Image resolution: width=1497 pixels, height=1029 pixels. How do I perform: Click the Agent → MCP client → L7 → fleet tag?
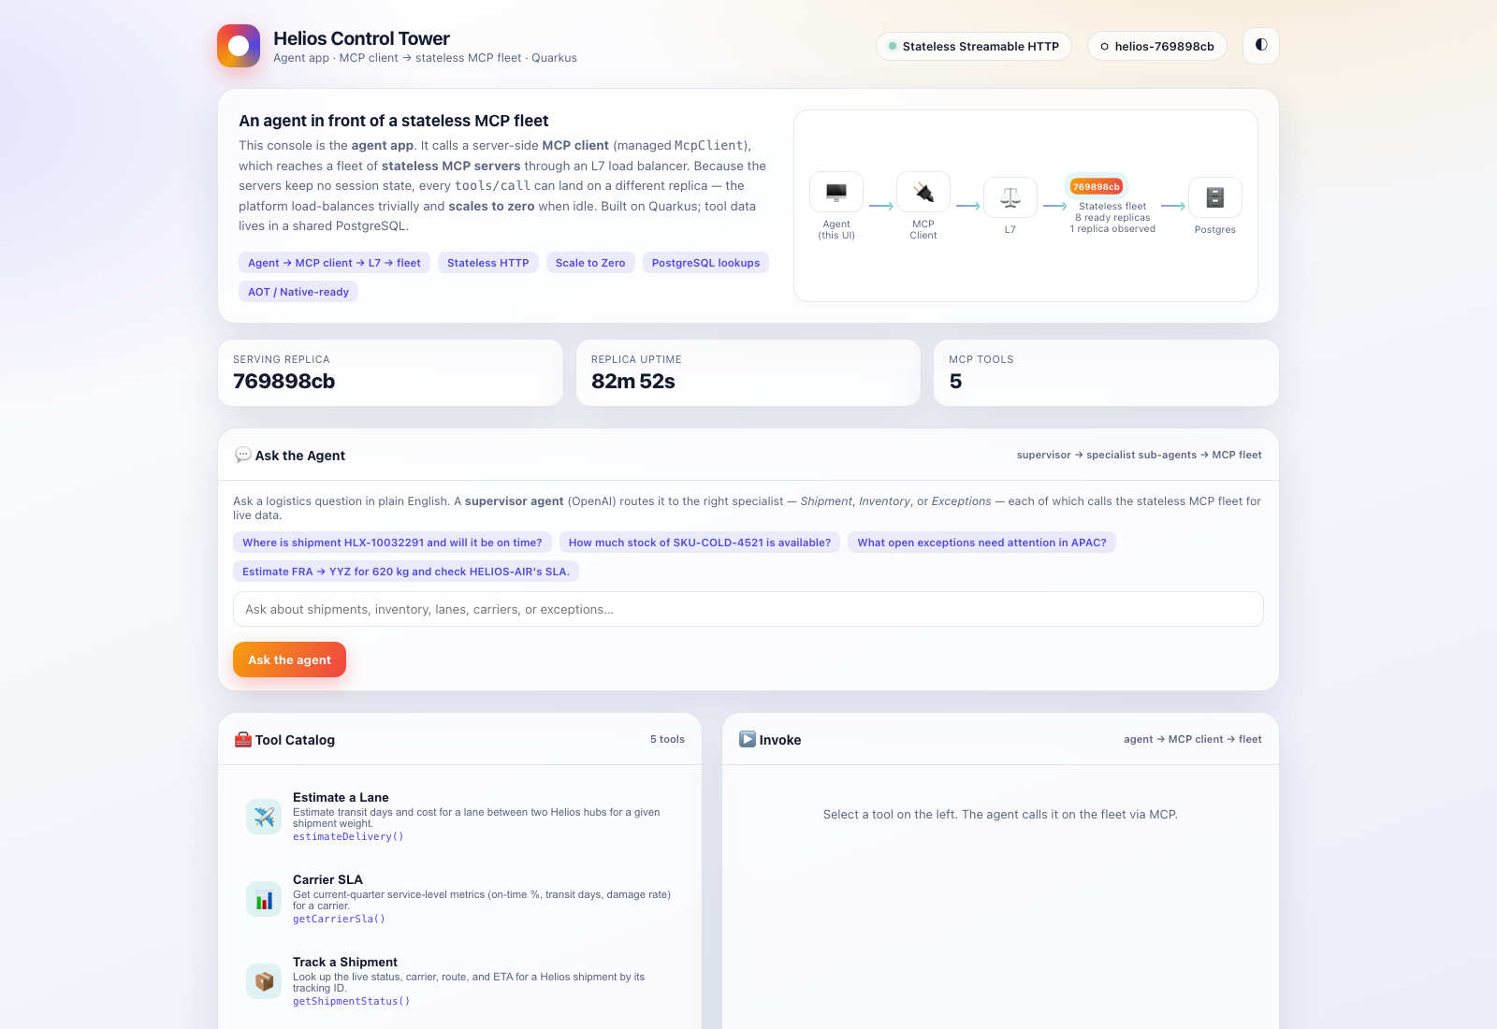[334, 263]
